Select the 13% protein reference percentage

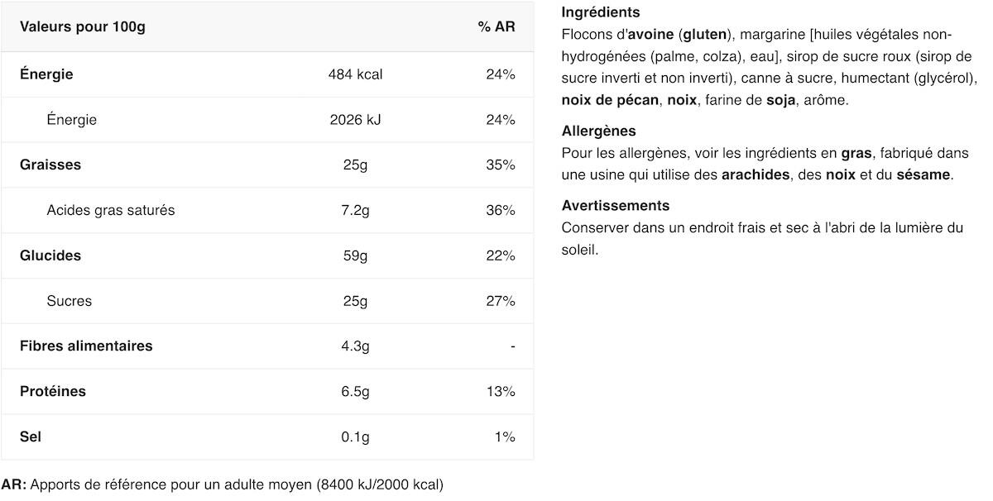pyautogui.click(x=501, y=391)
